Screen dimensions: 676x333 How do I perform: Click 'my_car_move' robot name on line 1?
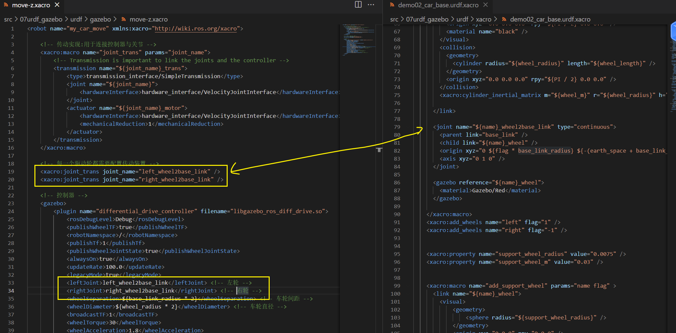(87, 28)
